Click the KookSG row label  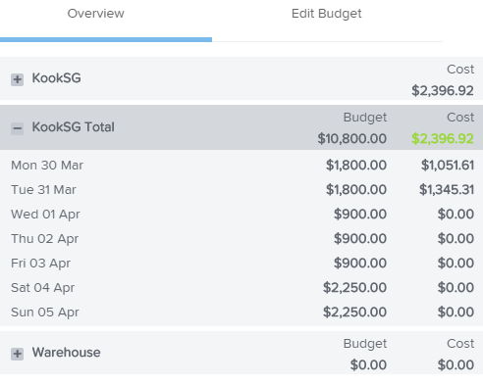pos(56,78)
